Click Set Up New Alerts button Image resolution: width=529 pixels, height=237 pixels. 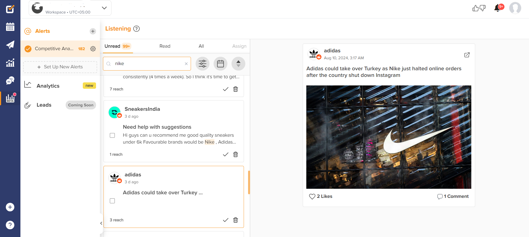[x=60, y=67]
